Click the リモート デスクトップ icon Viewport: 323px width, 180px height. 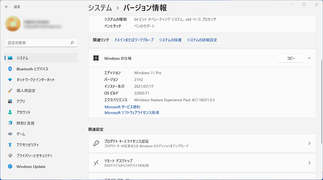pyautogui.click(x=96, y=163)
